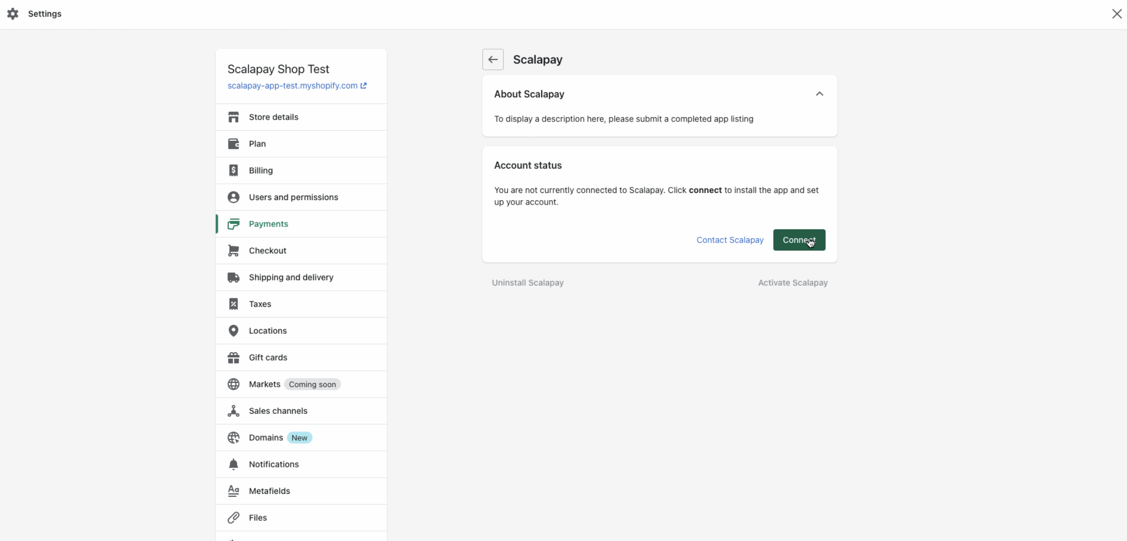1127x541 pixels.
Task: Click the Contact Scalapay link
Action: point(730,240)
